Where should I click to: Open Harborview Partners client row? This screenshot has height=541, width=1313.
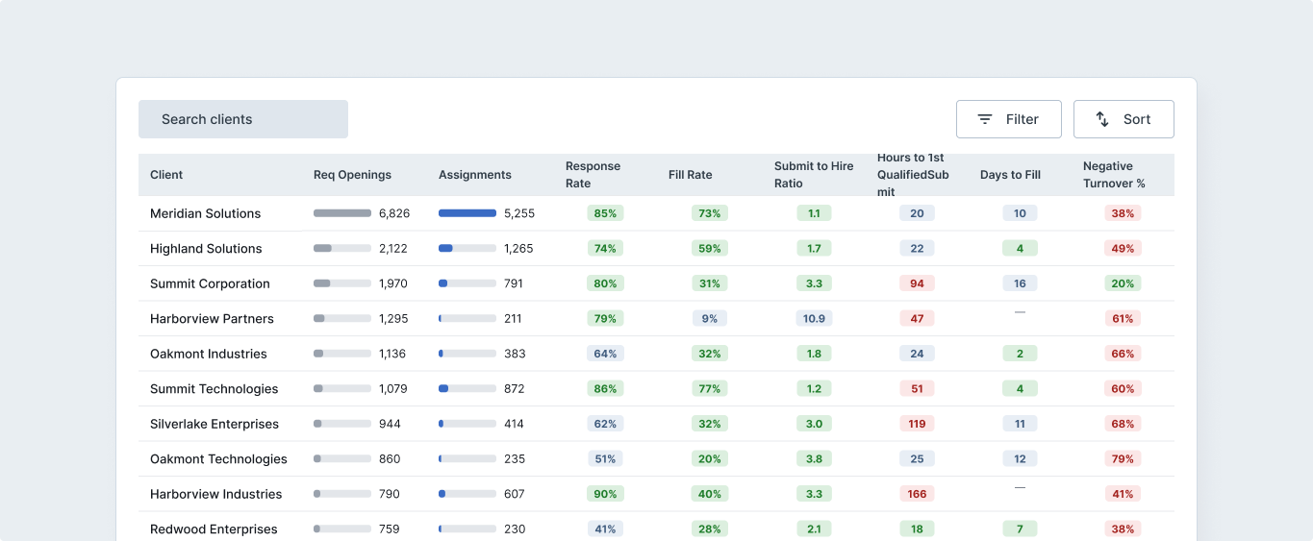(656, 318)
